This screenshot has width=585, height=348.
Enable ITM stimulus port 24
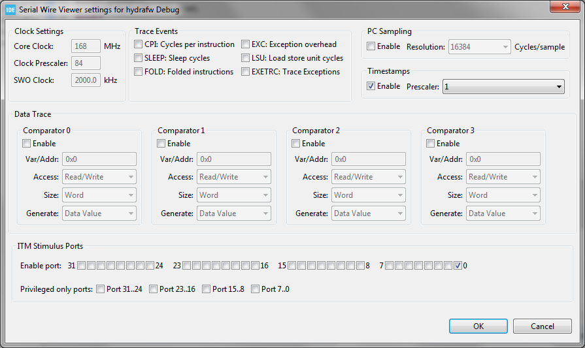(x=150, y=266)
